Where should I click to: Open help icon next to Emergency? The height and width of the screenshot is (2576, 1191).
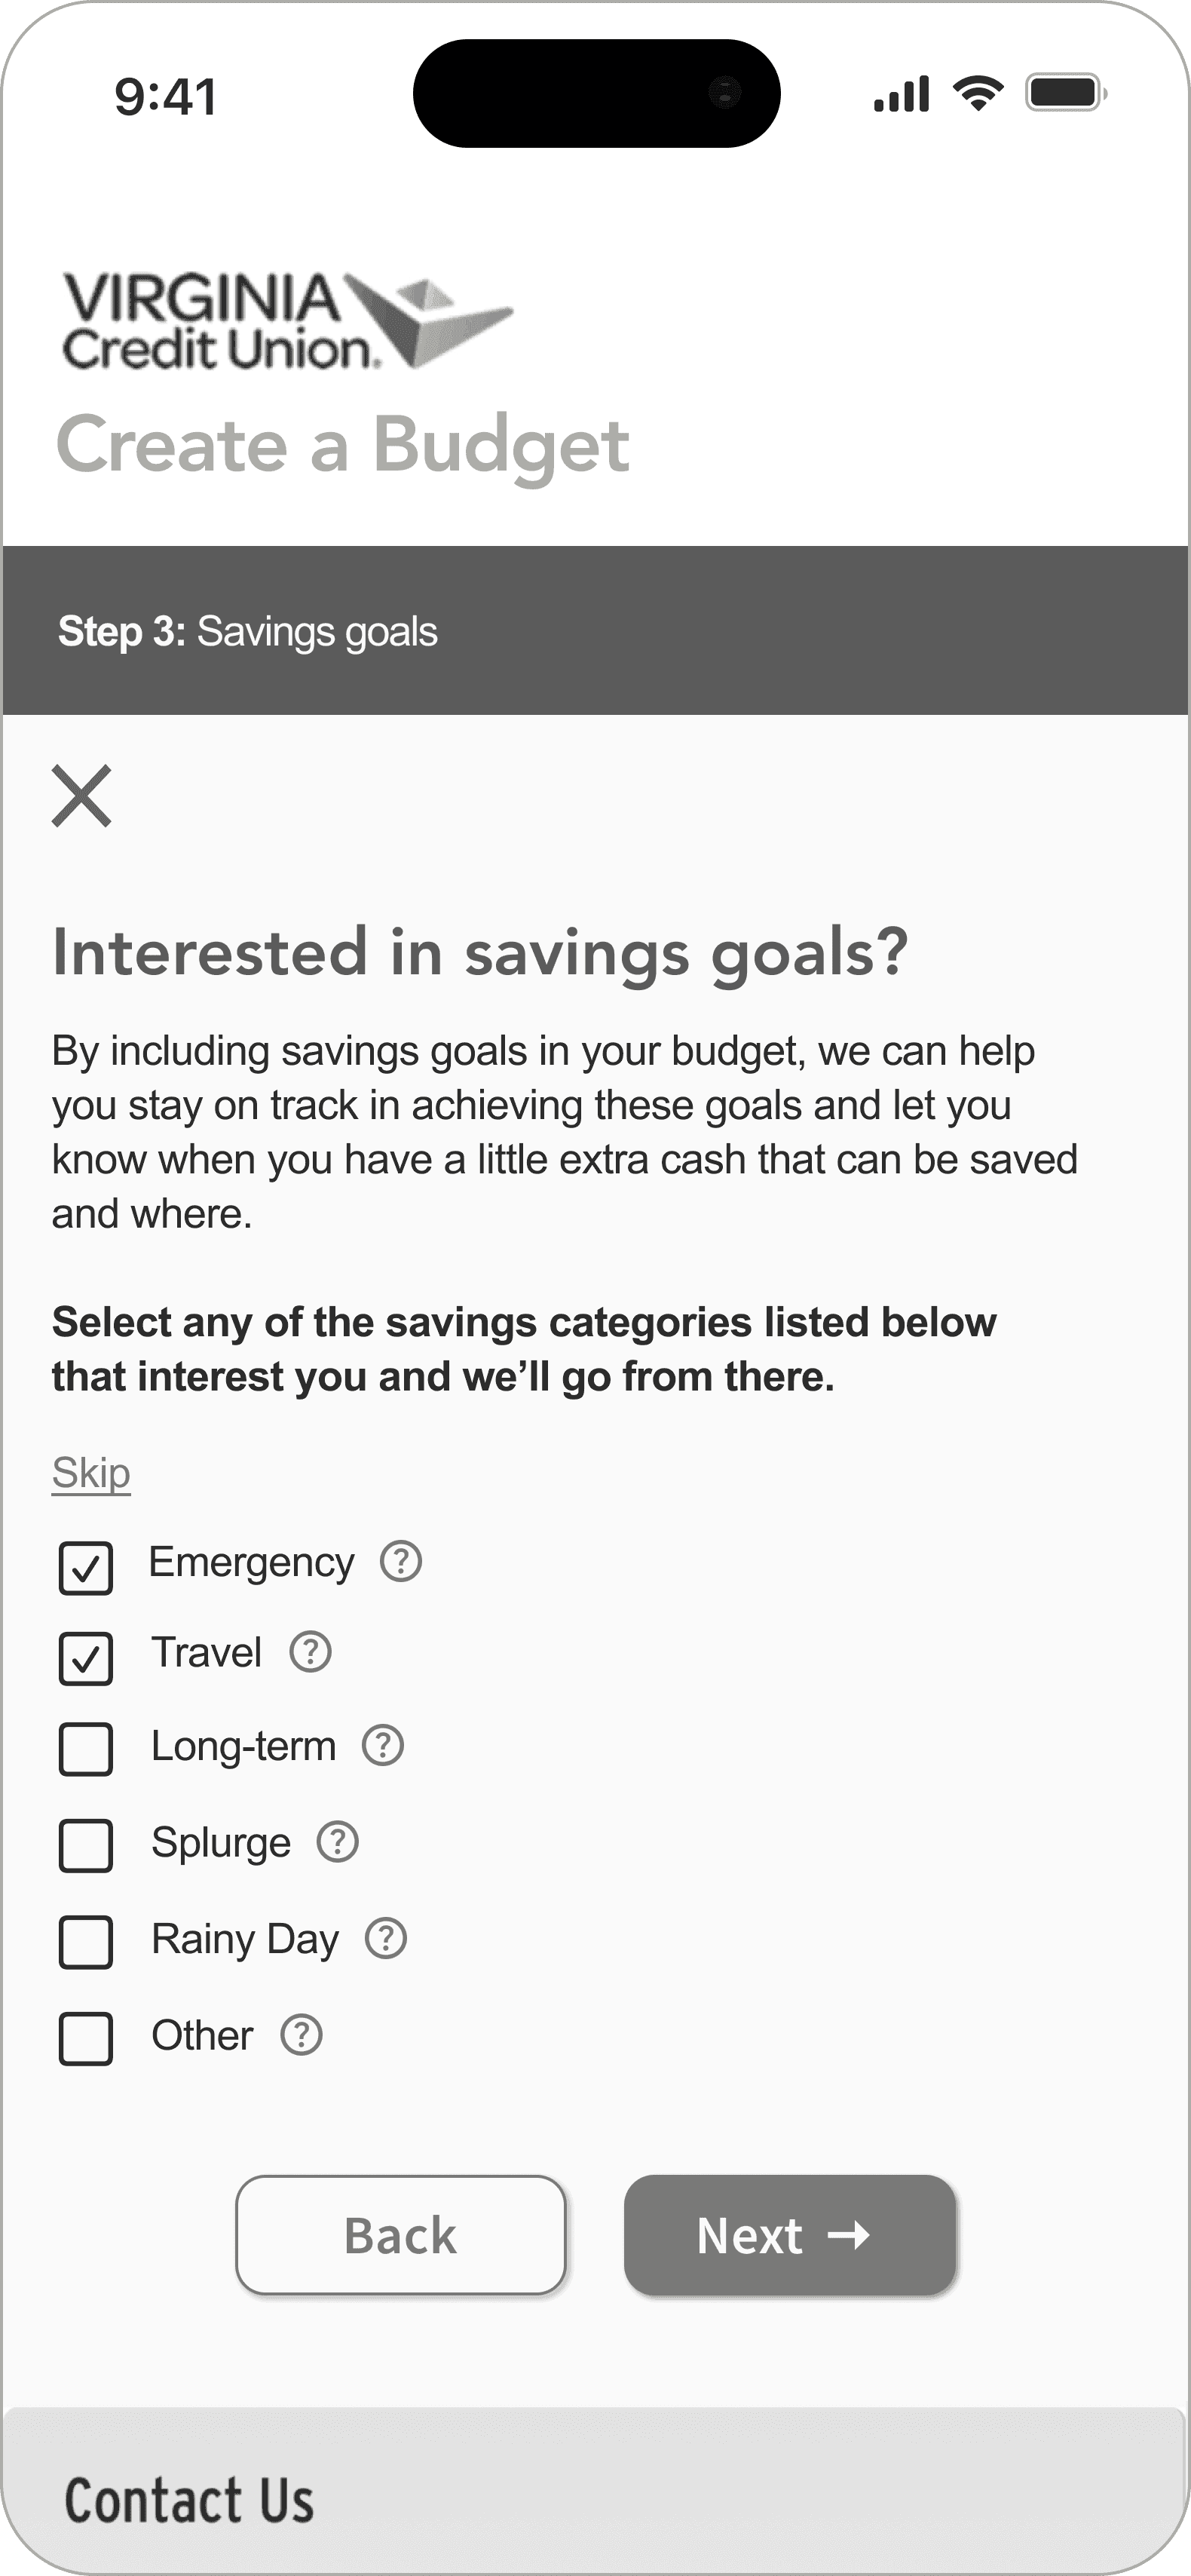click(401, 1561)
